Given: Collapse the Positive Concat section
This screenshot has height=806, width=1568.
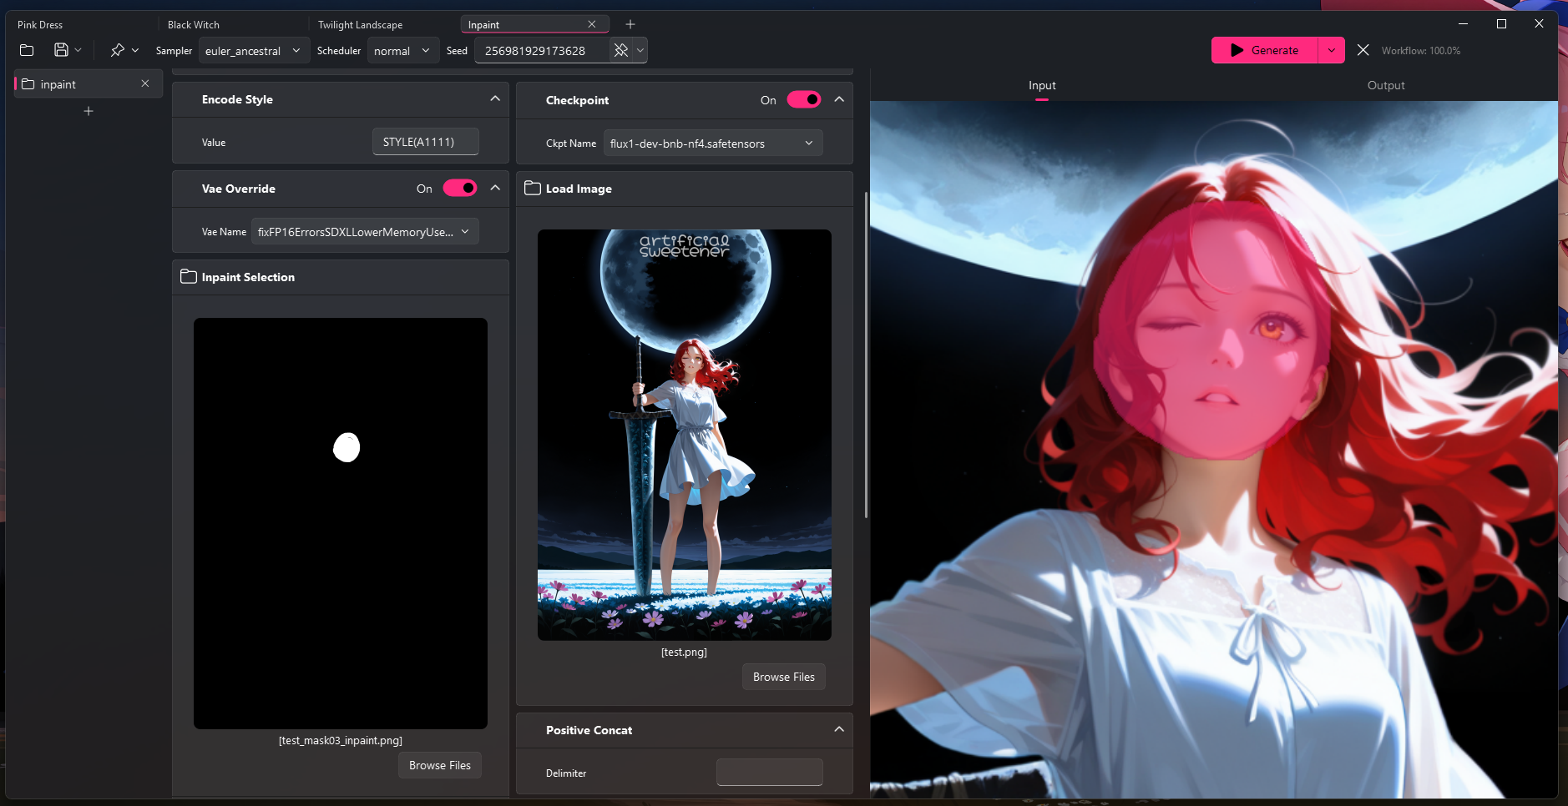Looking at the screenshot, I should [839, 729].
